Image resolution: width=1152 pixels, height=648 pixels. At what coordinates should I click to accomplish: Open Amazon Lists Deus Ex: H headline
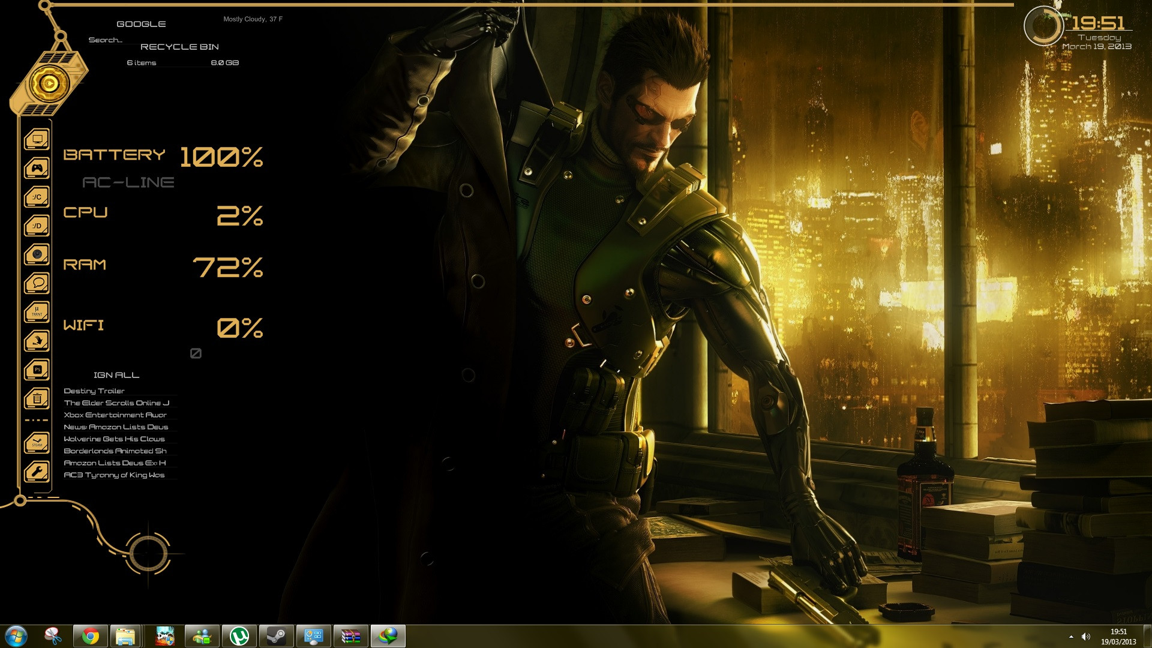tap(115, 463)
